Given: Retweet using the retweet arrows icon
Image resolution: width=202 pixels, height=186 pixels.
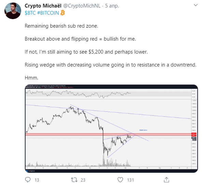Looking at the screenshot, I should [x=74, y=180].
